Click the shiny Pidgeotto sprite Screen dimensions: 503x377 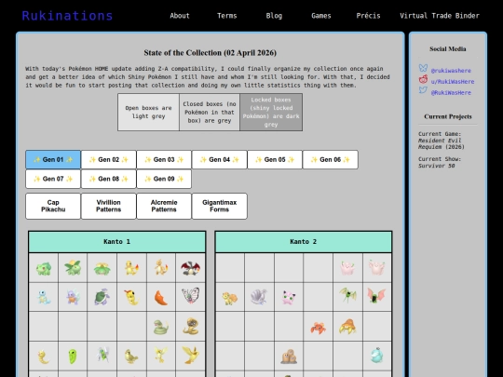pos(161,356)
